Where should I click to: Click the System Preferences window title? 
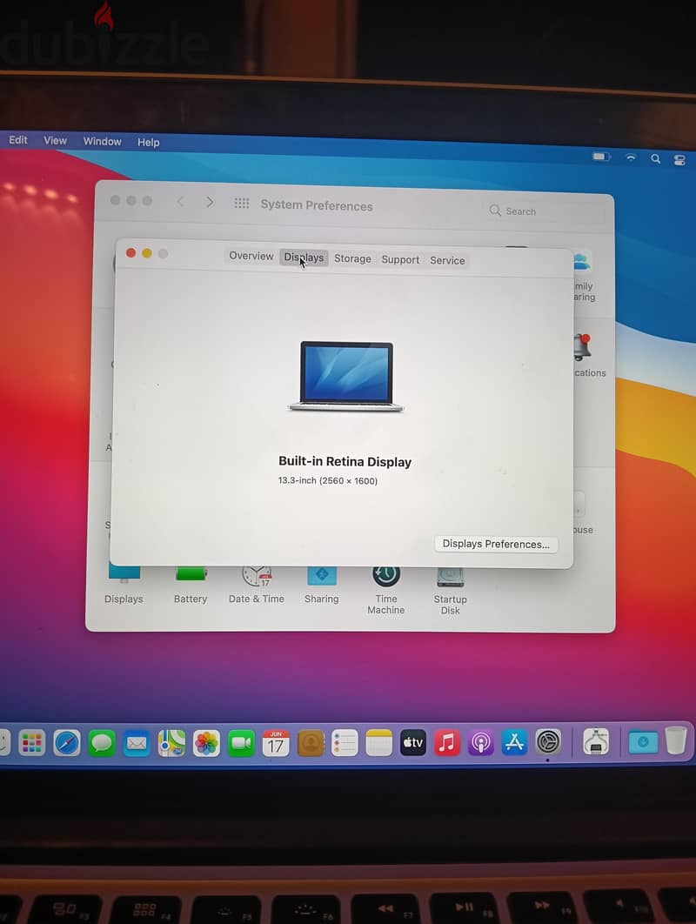click(x=317, y=205)
